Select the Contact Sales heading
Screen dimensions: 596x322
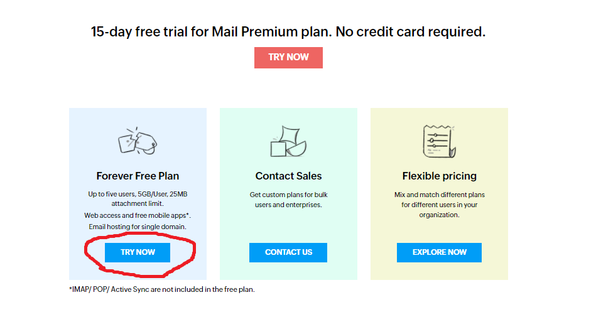pyautogui.click(x=288, y=176)
